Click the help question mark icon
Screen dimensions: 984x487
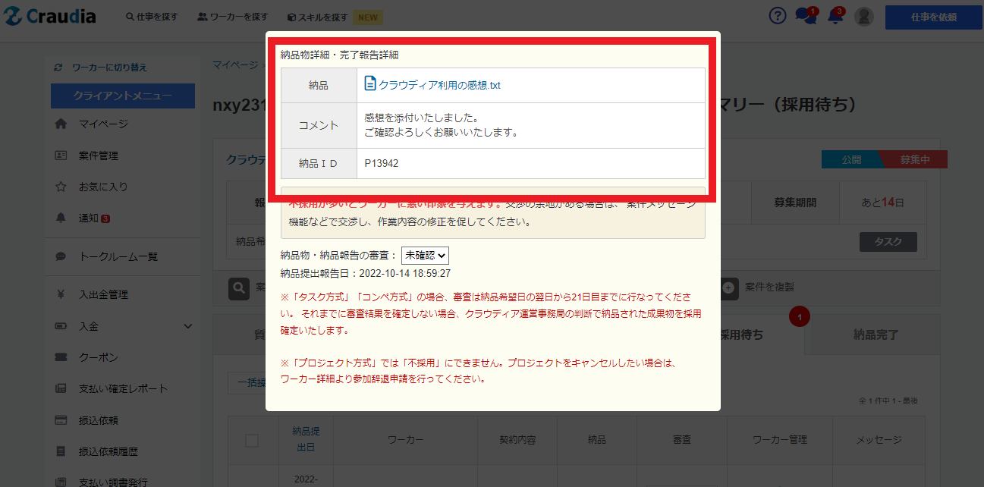point(777,16)
